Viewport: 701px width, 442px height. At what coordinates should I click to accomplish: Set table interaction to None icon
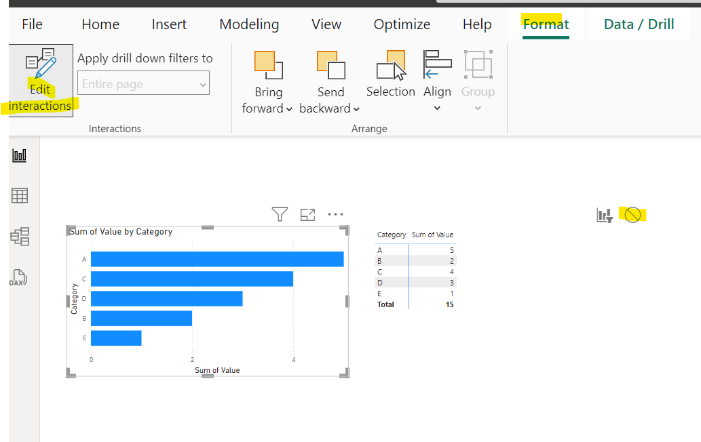632,215
